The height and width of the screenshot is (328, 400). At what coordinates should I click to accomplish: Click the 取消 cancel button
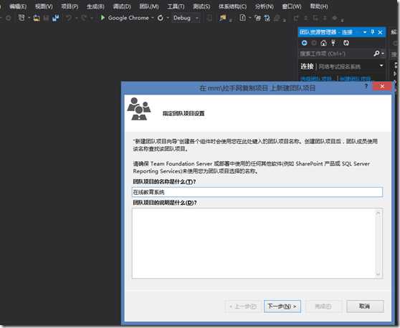click(x=365, y=306)
